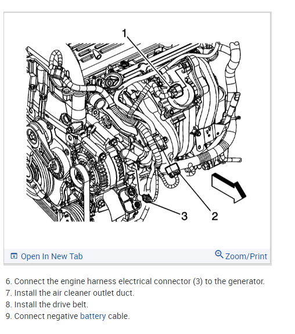Click callout number 1 on the diagram
Viewport: 295px width, 334px height.
[124, 33]
